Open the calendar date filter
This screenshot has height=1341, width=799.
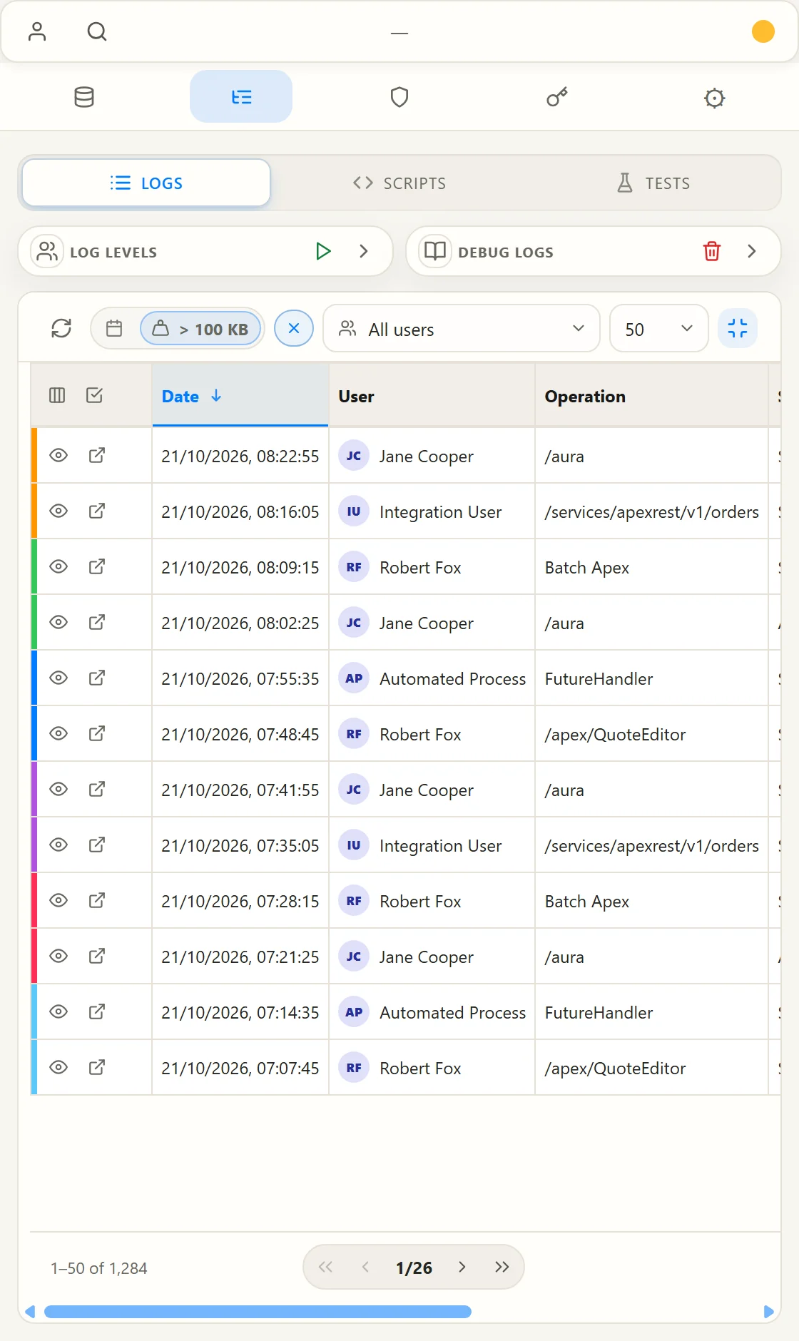(114, 328)
